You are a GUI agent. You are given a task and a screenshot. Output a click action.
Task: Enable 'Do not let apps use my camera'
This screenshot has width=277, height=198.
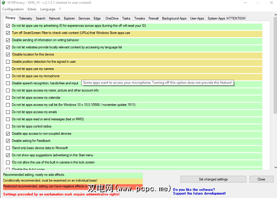(x=8, y=69)
